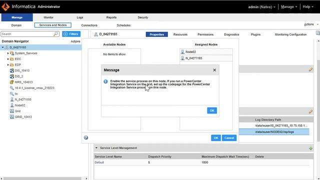Click the MRS_104013 repository icon
Screen dimensions: 320x180
pos(12,82)
